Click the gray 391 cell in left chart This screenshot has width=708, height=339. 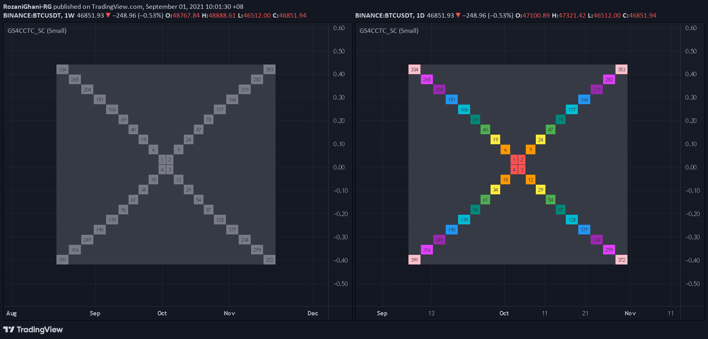(62, 260)
